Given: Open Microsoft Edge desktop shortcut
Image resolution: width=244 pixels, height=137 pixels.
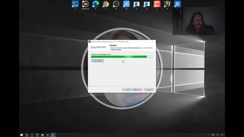Looking at the screenshot, I should (x=96, y=4).
